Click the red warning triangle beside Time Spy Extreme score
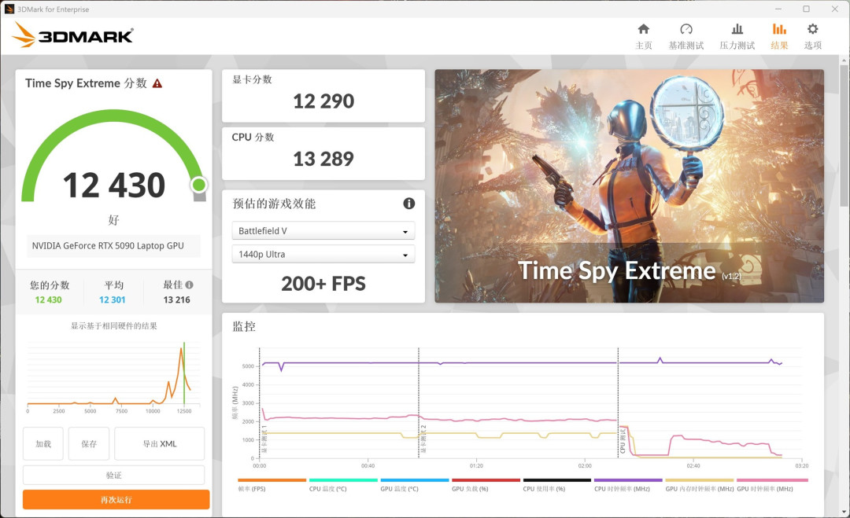850x518 pixels. pos(157,83)
